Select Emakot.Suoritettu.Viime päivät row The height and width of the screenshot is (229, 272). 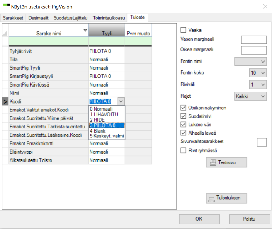point(49,118)
